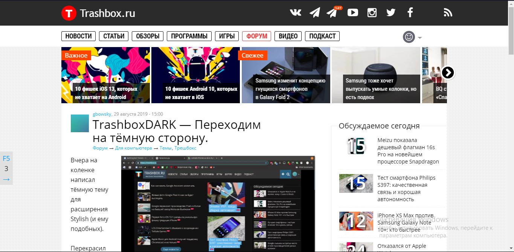Open the Trashbox red logo icon
Screen dimensions: 514x252
point(69,14)
